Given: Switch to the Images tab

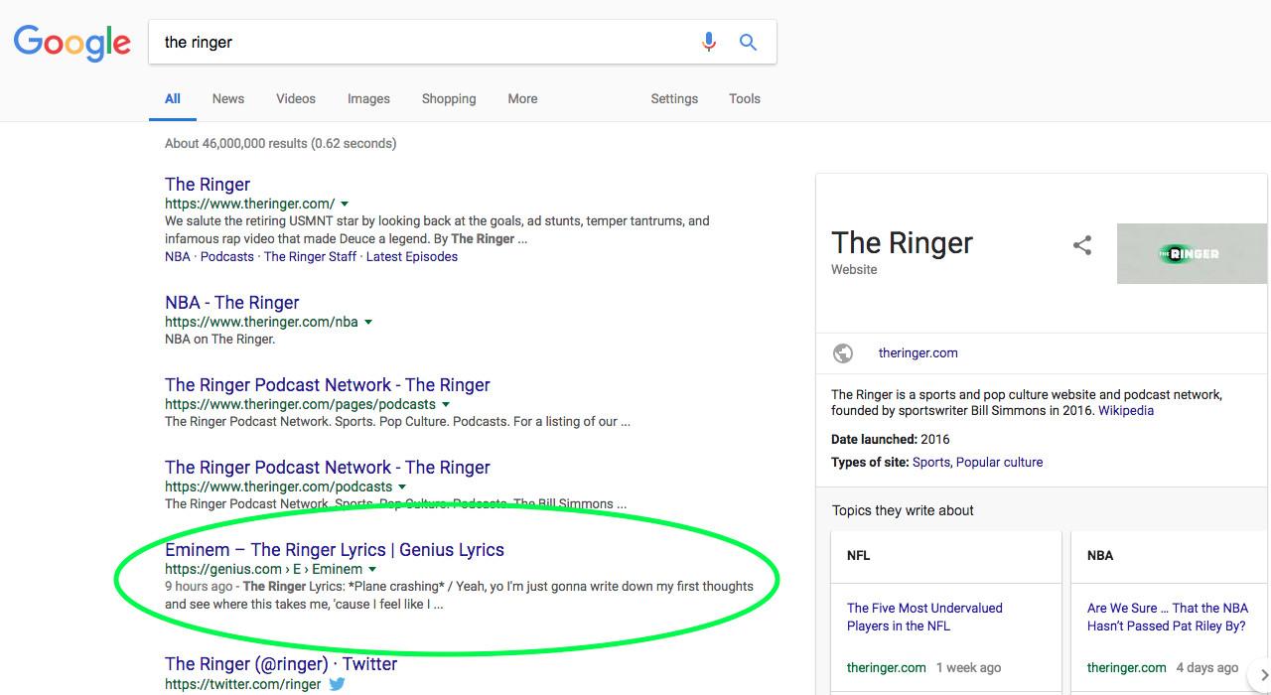Looking at the screenshot, I should pyautogui.click(x=368, y=98).
